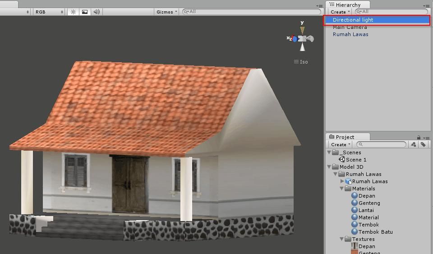Select Main Camera in Hierarchy
Screen dimensions: 433x254
click(350, 27)
